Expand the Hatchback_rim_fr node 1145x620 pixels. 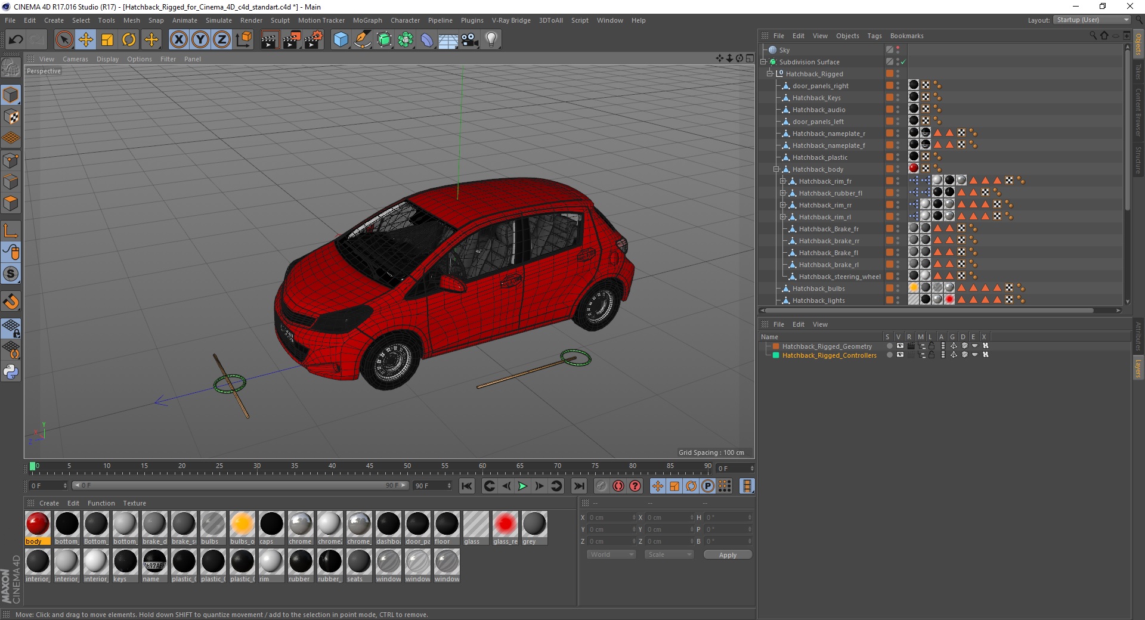[783, 181]
